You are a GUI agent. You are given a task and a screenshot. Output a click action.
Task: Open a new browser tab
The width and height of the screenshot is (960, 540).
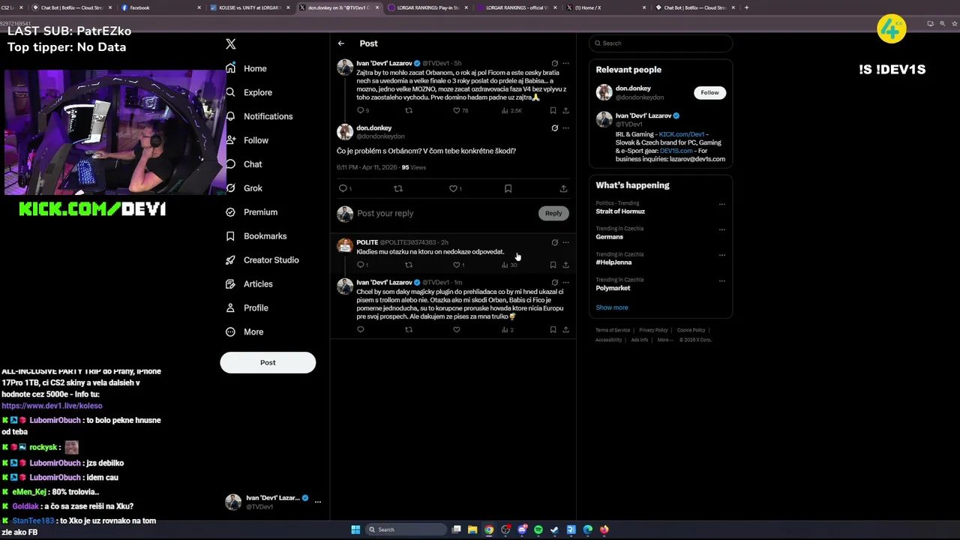coord(746,7)
